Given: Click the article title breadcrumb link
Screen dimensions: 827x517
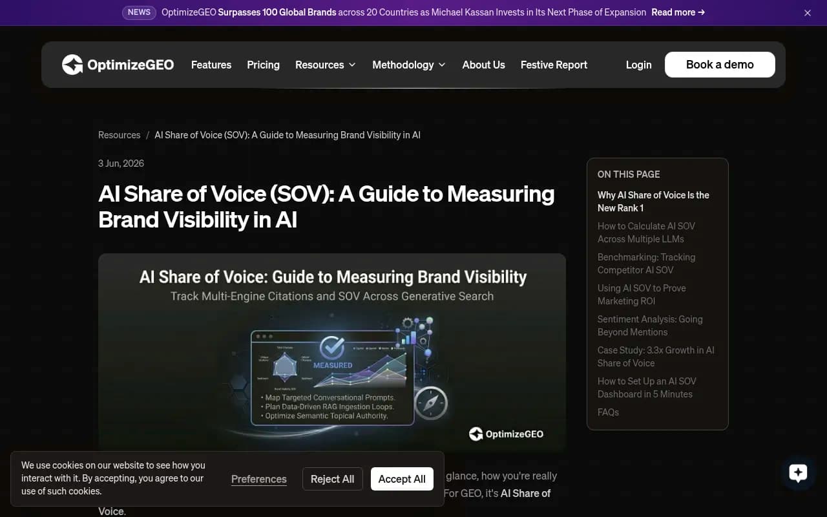Looking at the screenshot, I should point(288,135).
